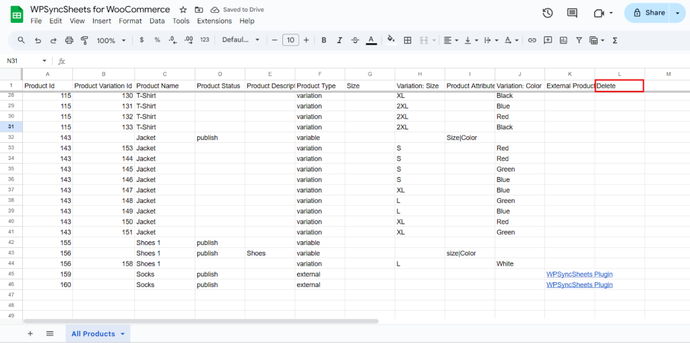Click the document title WPSyncSheets for WooCommerce
690x343 pixels.
(x=100, y=9)
